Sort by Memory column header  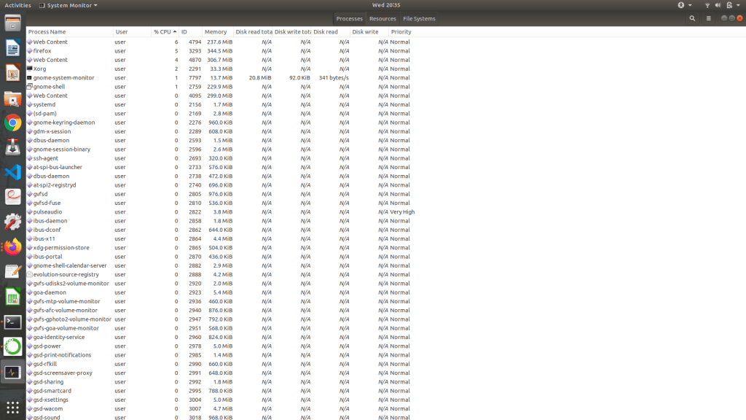(215, 32)
